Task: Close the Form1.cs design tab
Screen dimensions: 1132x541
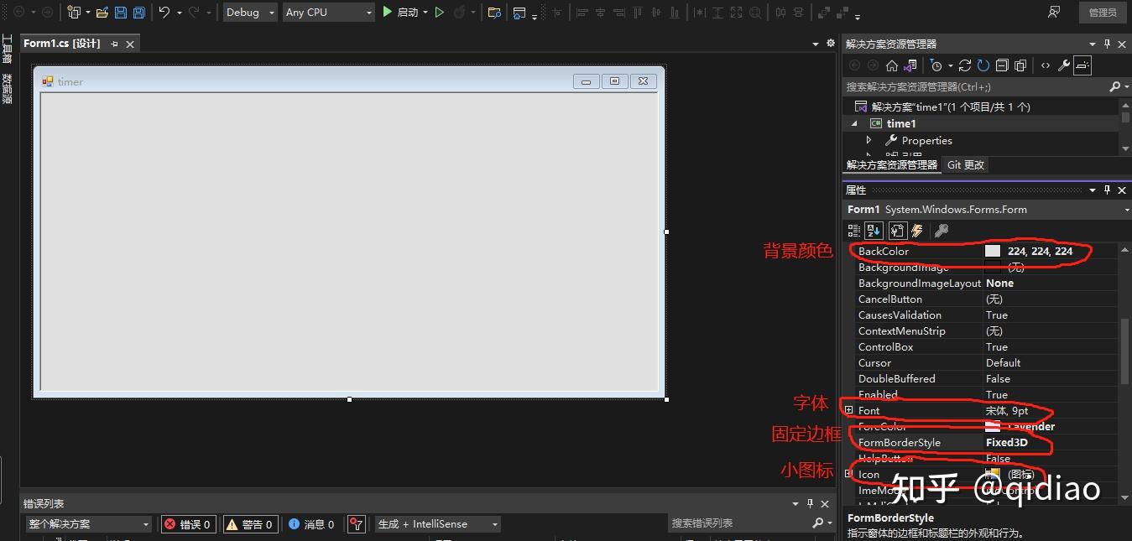Action: pos(130,44)
